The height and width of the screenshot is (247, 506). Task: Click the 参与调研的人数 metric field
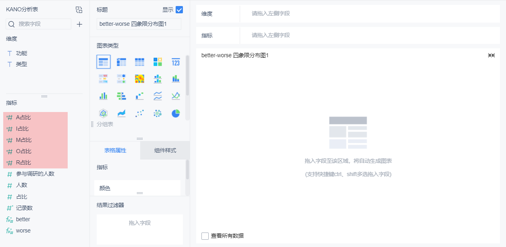point(35,174)
